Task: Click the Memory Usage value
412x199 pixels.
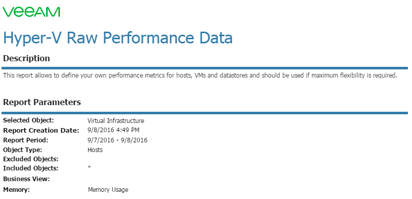Action: [108, 190]
